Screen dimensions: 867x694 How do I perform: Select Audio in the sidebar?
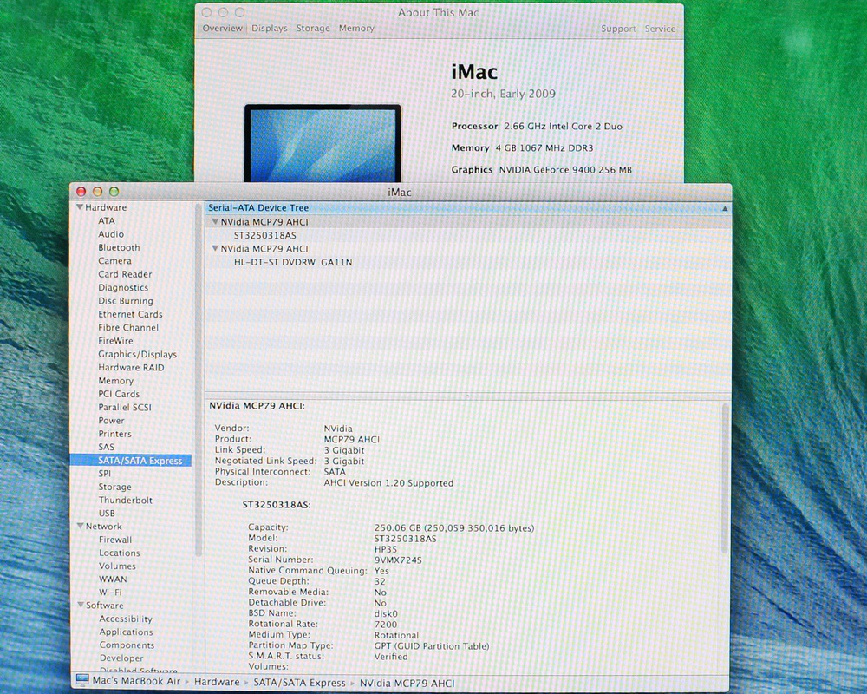(x=111, y=234)
